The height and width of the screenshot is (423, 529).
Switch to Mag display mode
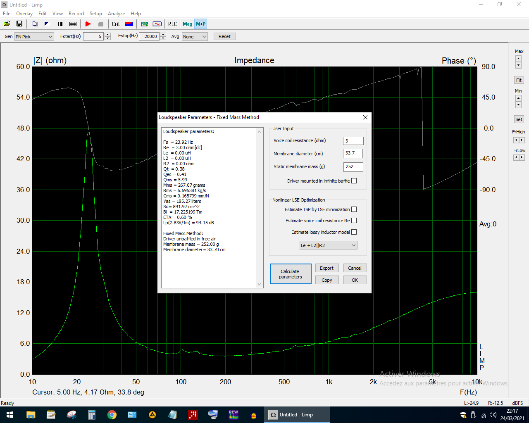[188, 24]
